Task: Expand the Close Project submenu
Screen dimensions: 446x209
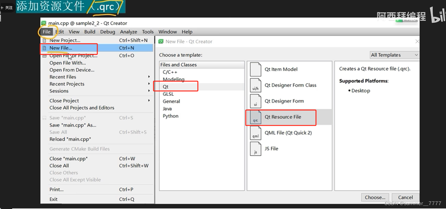Action: point(149,100)
